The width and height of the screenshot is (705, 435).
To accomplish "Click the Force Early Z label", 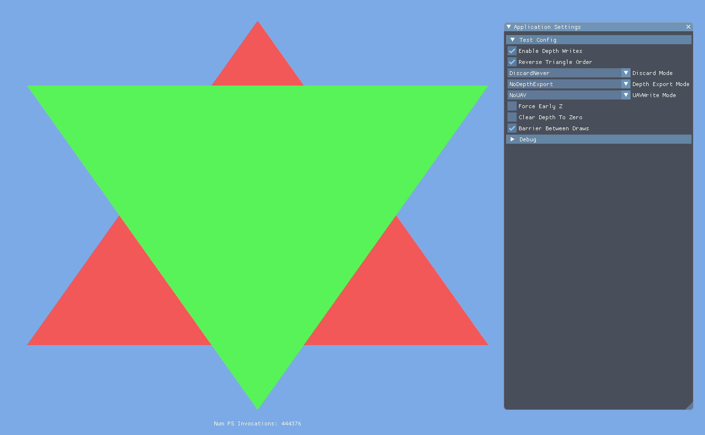I will tap(541, 106).
